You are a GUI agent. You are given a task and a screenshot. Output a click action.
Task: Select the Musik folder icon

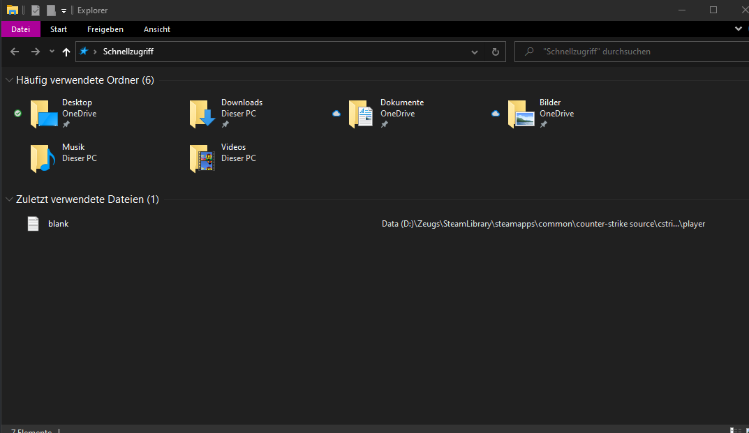point(43,158)
